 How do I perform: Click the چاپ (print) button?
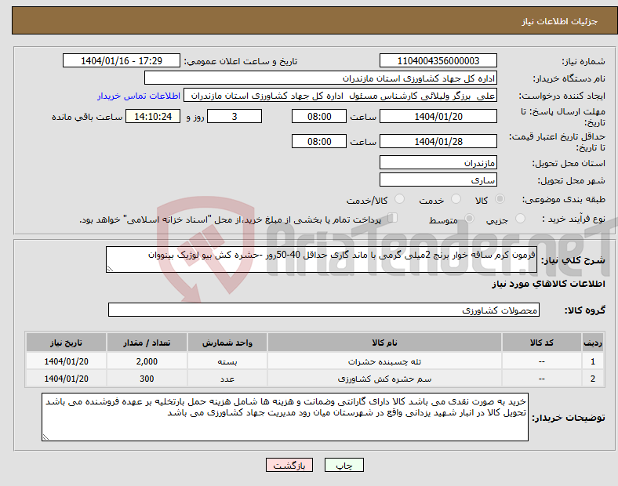coord(344,465)
